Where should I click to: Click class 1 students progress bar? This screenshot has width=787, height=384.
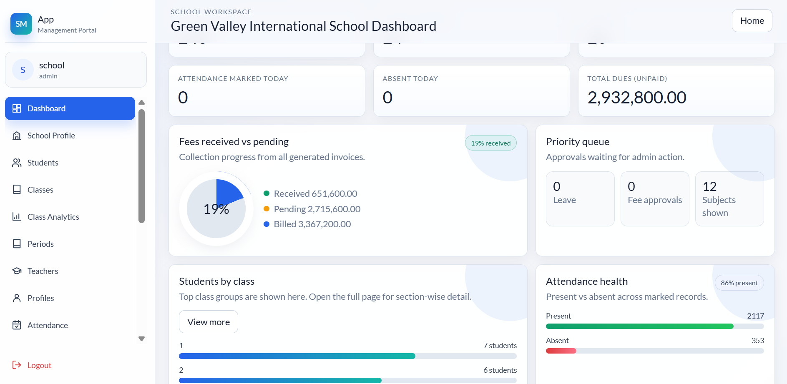pos(348,356)
